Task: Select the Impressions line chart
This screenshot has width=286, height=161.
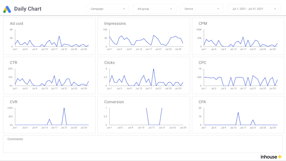Action: click(x=144, y=36)
